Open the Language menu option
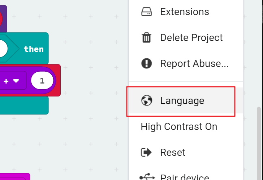The height and width of the screenshot is (180, 263). (x=182, y=101)
